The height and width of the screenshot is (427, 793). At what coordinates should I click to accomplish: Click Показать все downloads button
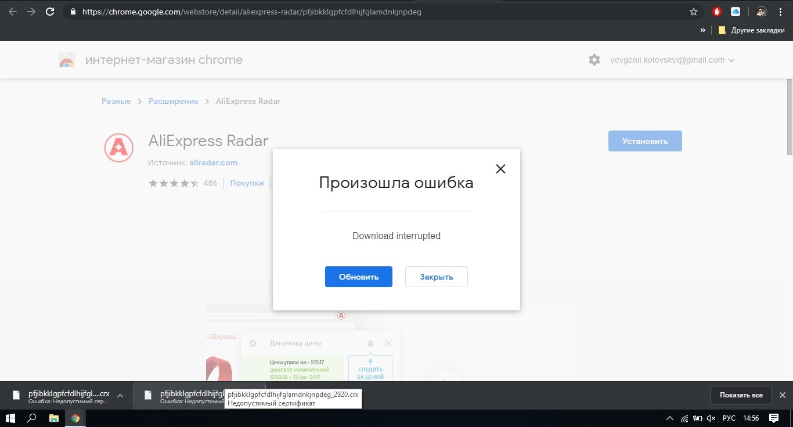(741, 395)
